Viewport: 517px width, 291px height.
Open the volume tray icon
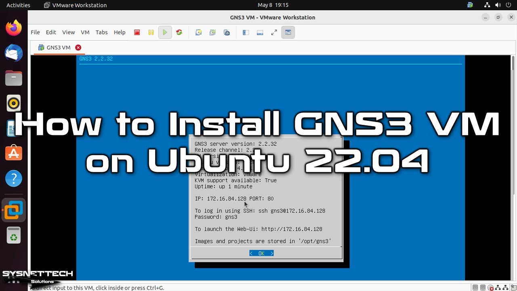(x=498, y=5)
